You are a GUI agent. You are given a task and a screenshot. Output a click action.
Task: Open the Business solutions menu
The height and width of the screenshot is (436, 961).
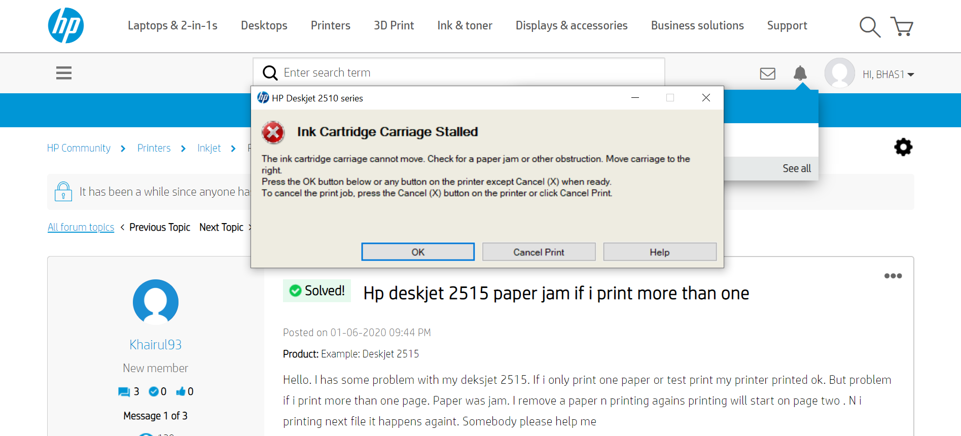click(697, 25)
